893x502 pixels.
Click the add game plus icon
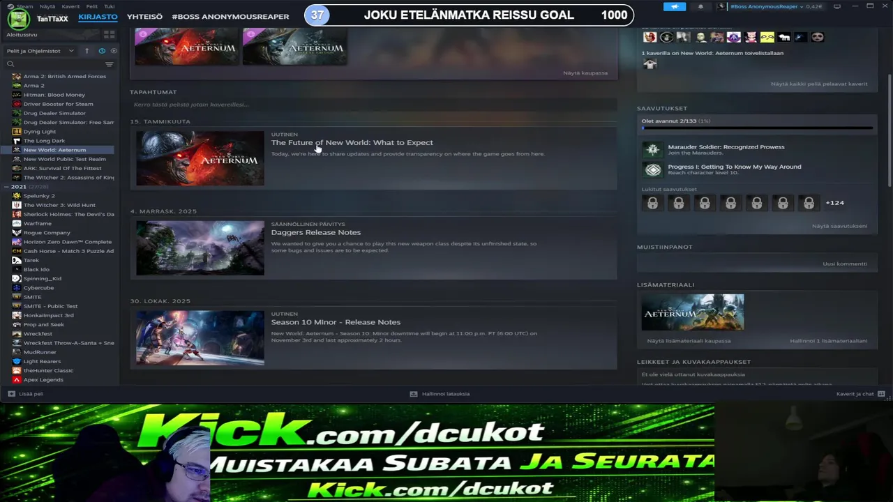(x=11, y=394)
